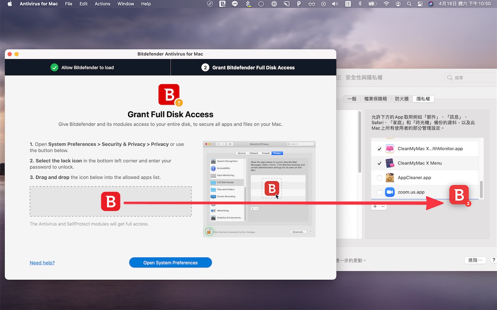Uncheck the CleanMyMac X Menu checkbox

(x=379, y=163)
